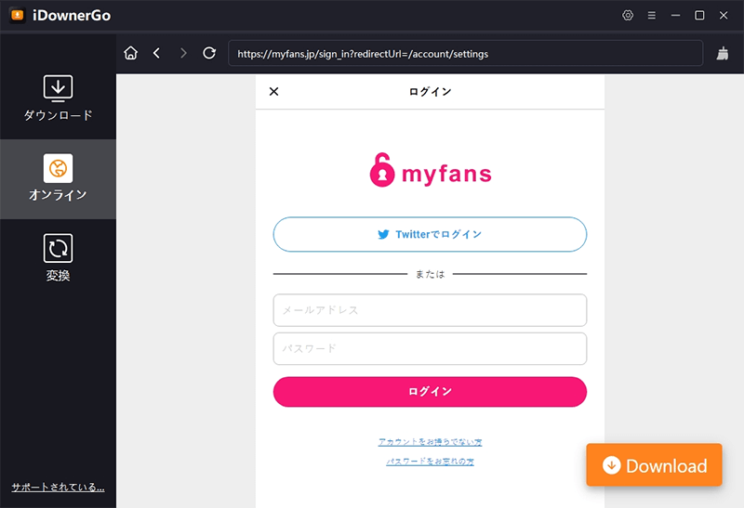
Task: Select the オンライン (Online) sidebar tab
Action: click(58, 178)
